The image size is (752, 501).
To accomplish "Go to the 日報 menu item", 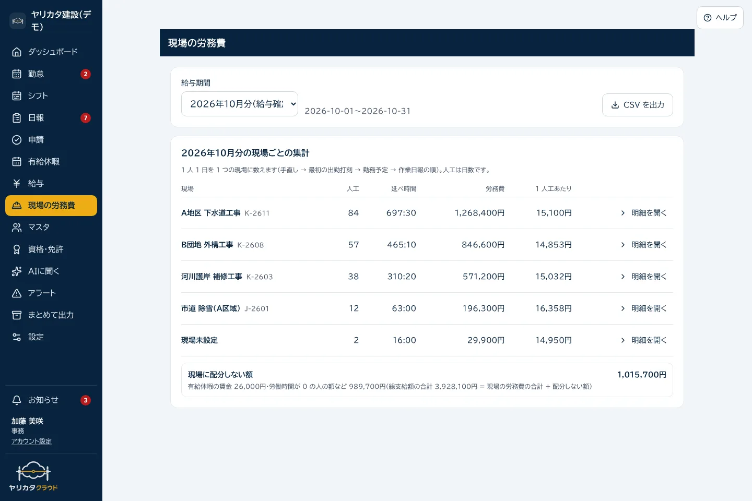I will tap(51, 117).
